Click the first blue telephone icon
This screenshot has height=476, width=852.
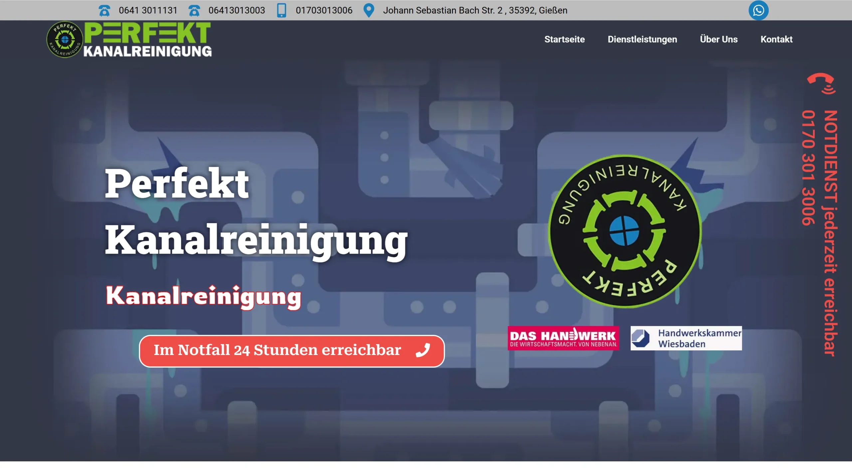point(105,11)
